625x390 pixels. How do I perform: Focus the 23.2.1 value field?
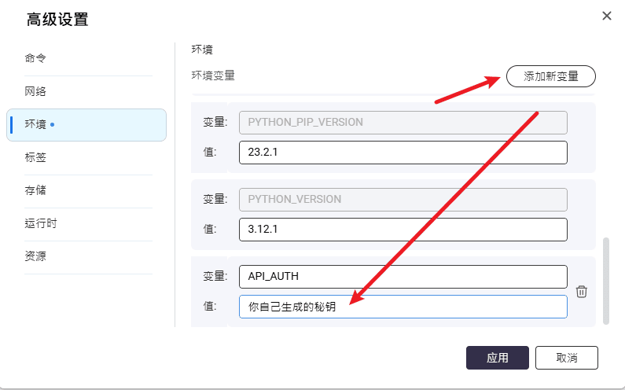tap(403, 153)
